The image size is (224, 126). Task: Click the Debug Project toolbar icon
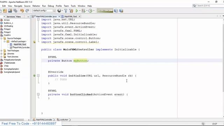tap(83, 11)
